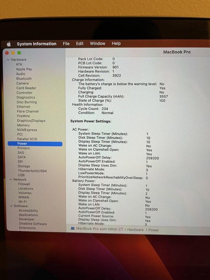Select ATA in the Hardware list
The image size is (210, 280).
click(x=19, y=64)
